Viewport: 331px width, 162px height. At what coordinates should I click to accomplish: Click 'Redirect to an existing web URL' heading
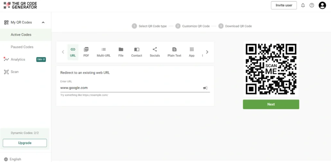[x=85, y=73]
